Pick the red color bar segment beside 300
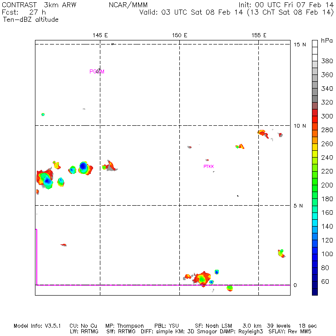The height and width of the screenshot is (336, 336). [315, 119]
